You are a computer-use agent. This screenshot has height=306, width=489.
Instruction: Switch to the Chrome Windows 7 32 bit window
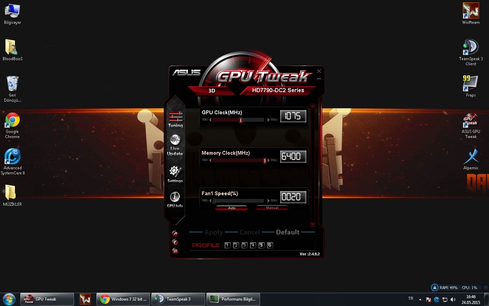coord(123,299)
